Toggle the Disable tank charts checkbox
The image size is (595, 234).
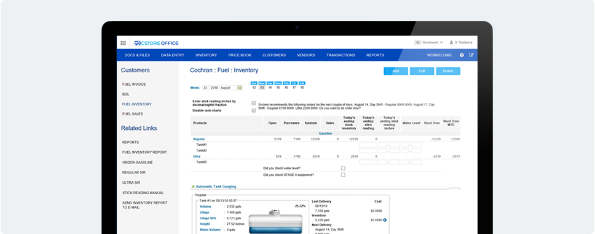[253, 111]
